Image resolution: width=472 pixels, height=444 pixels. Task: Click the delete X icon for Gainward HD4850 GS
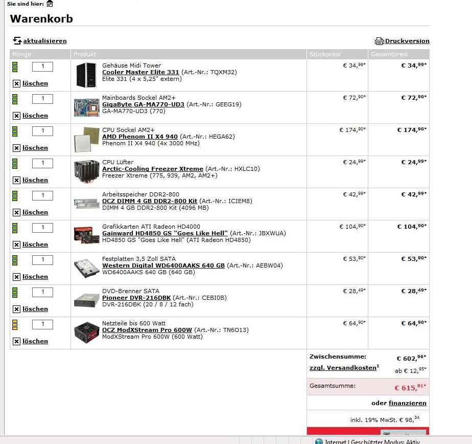pyautogui.click(x=16, y=245)
